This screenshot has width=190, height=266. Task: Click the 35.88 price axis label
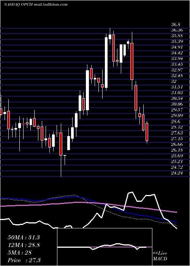[177, 36]
